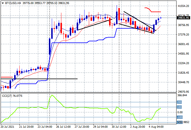Click the 30448.70 price axis label
This screenshot has height=130, width=191.
point(183,82)
